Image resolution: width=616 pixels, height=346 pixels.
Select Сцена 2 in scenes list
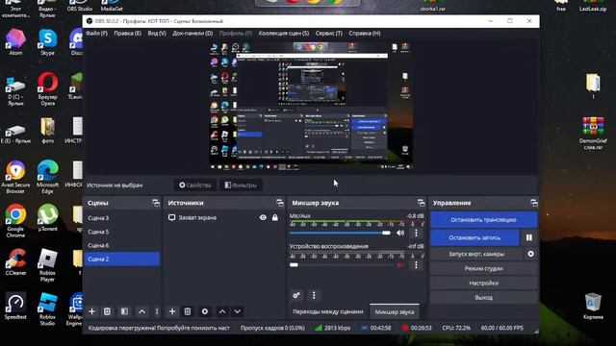[122, 259]
